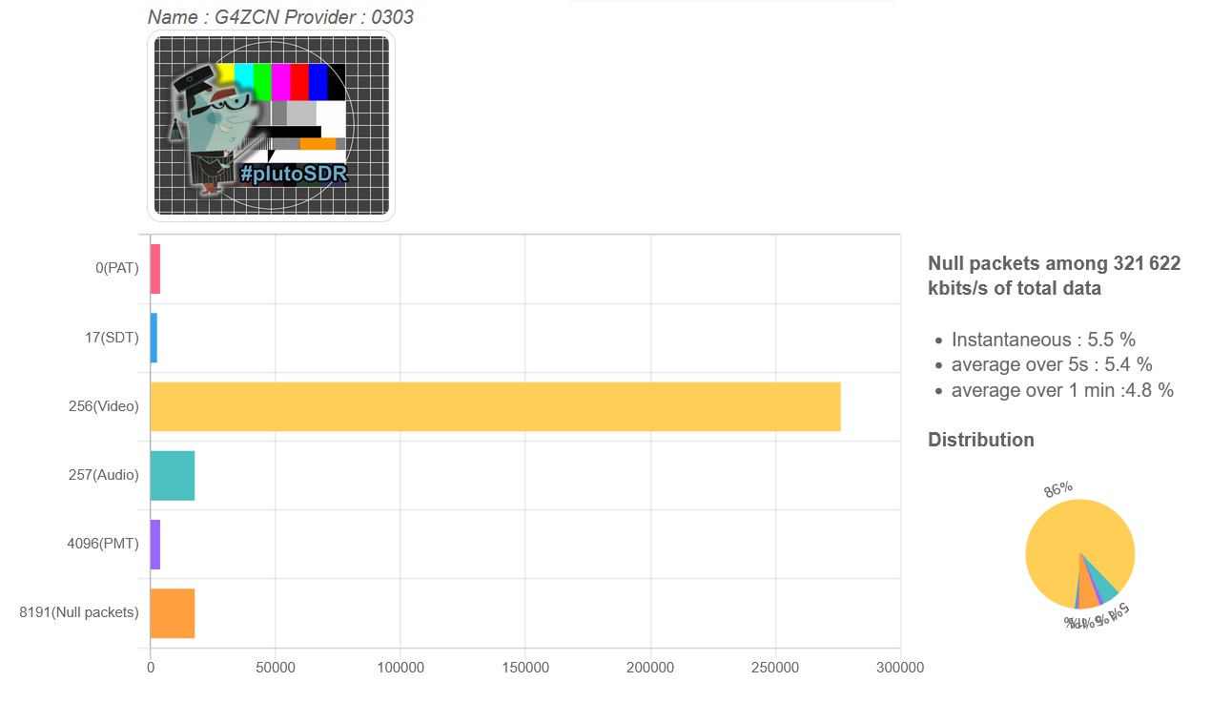Click the teal slice in the pie chart
1211x702 pixels.
pyautogui.click(x=1104, y=582)
